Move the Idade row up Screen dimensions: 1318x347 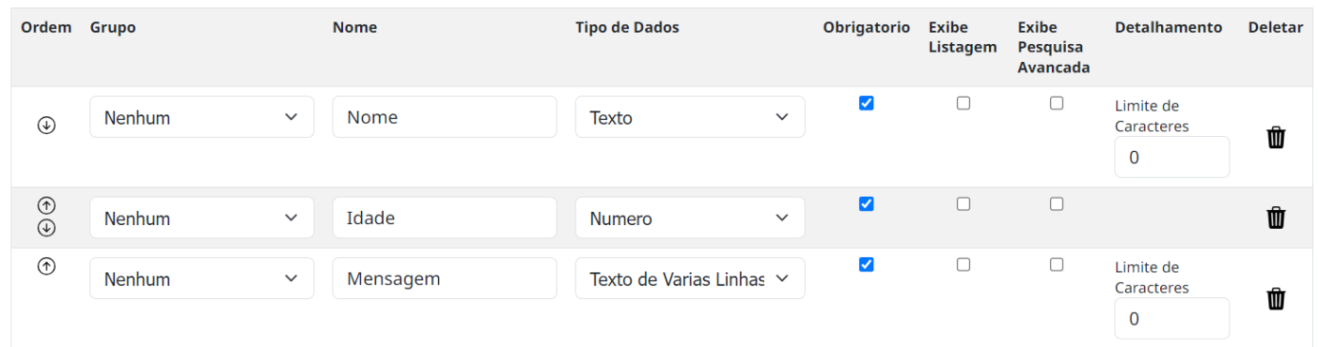pyautogui.click(x=46, y=206)
